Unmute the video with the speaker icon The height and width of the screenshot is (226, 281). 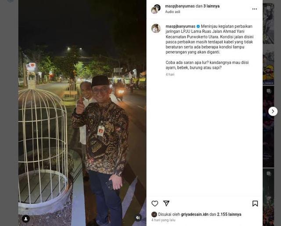(x=138, y=218)
